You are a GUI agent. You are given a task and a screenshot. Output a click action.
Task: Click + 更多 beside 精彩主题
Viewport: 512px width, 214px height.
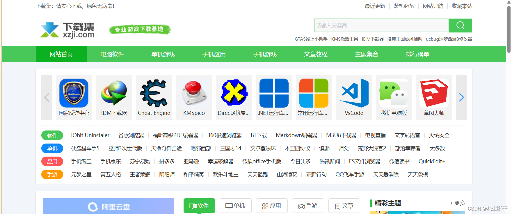[457, 203]
